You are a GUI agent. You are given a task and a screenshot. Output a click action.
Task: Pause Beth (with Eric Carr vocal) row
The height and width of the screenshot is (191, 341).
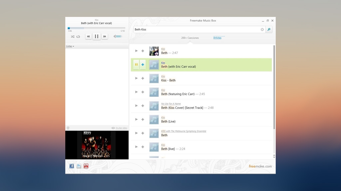coord(136,65)
